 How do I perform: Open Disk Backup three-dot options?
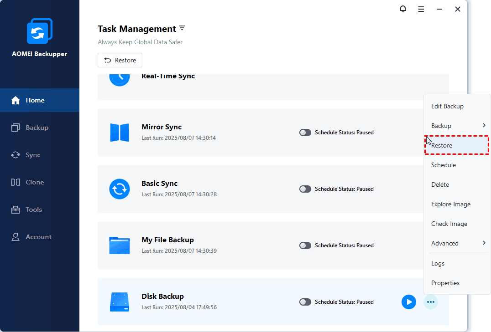pos(431,302)
